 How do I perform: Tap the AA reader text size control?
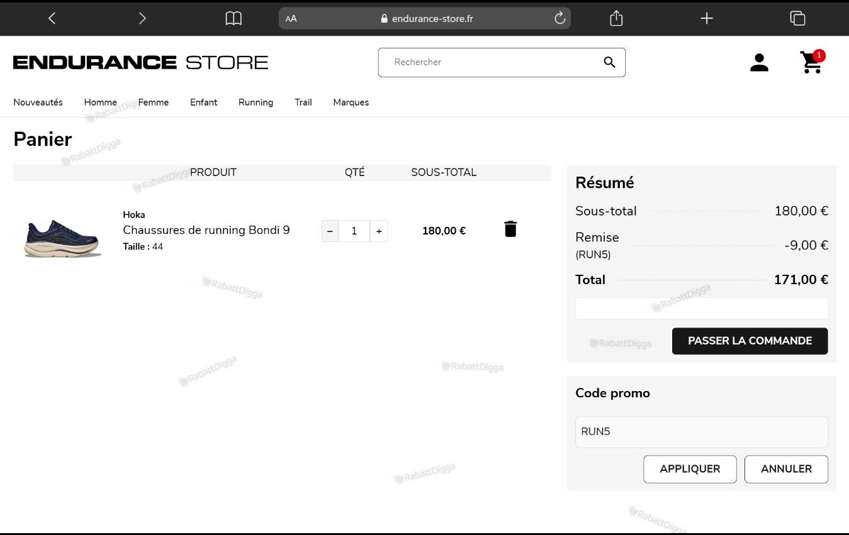(291, 18)
